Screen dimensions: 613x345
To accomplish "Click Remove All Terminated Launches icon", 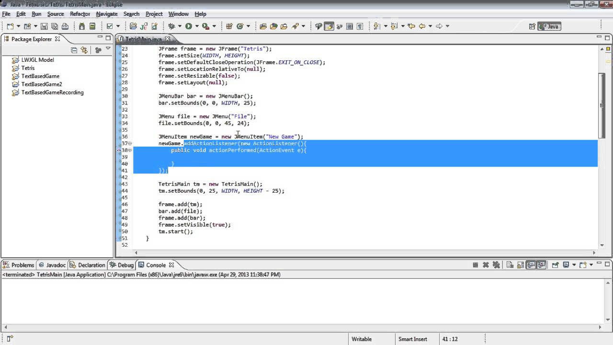I will coord(496,264).
